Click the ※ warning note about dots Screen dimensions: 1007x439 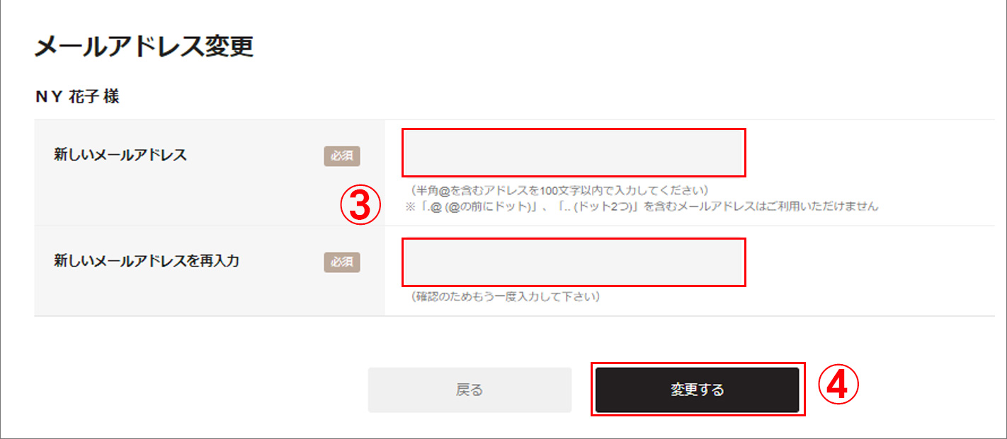pos(642,206)
